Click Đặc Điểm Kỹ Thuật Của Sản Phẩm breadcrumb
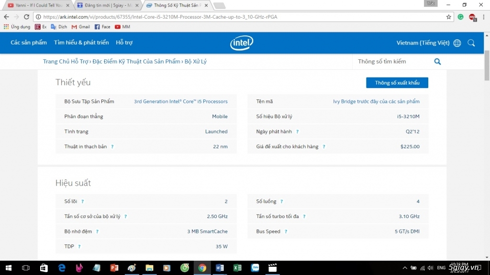Image resolution: width=490 pixels, height=275 pixels. pyautogui.click(x=136, y=61)
